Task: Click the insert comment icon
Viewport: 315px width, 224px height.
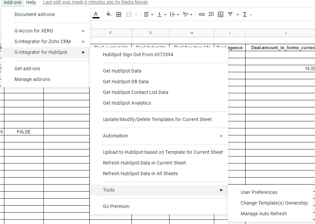Action: pyautogui.click(x=211, y=14)
